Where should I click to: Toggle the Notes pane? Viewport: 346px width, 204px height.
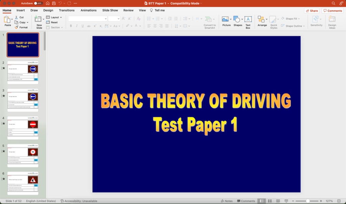(227, 201)
